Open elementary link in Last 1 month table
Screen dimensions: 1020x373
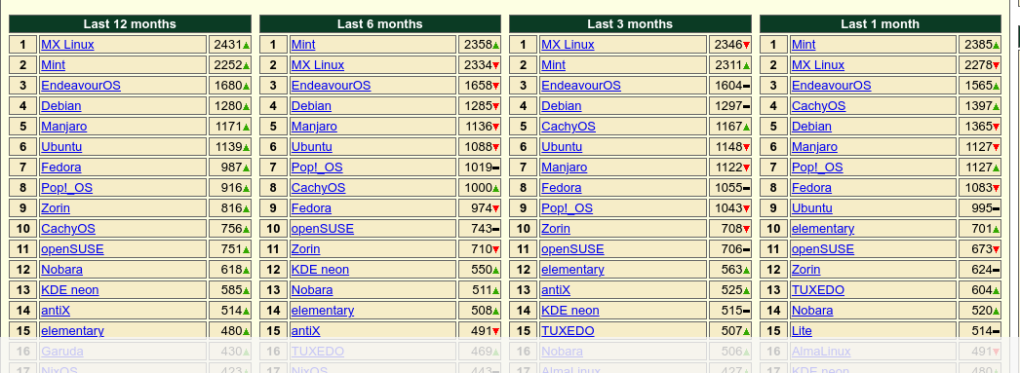pyautogui.click(x=823, y=229)
